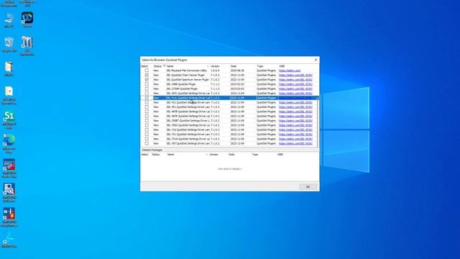Viewport: 460px width, 259px height.
Task: Open web link in SEL-787 driver row
Action: coord(295,143)
